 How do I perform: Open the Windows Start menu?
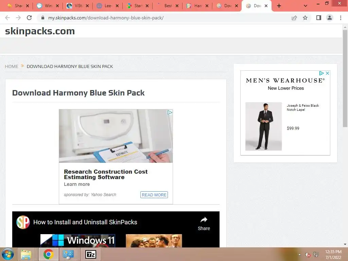click(8, 254)
